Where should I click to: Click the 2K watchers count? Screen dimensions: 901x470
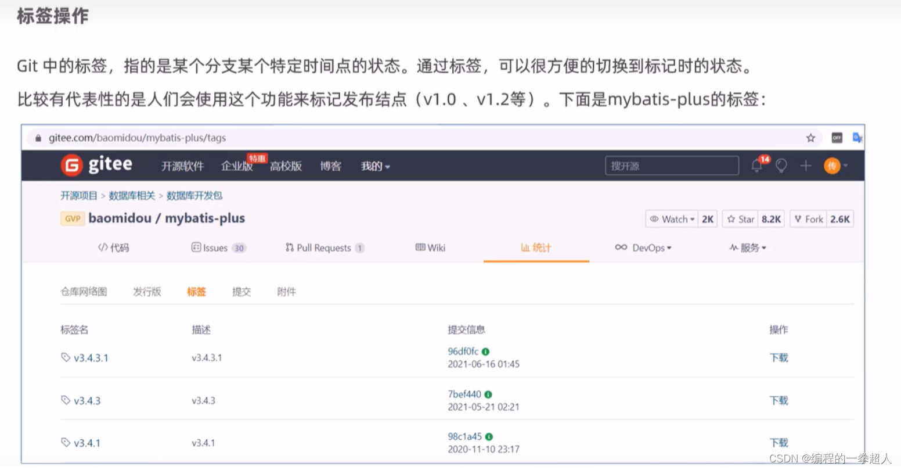tap(708, 219)
